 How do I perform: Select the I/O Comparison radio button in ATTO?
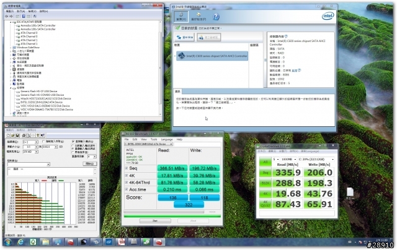pyautogui.click(x=73, y=145)
